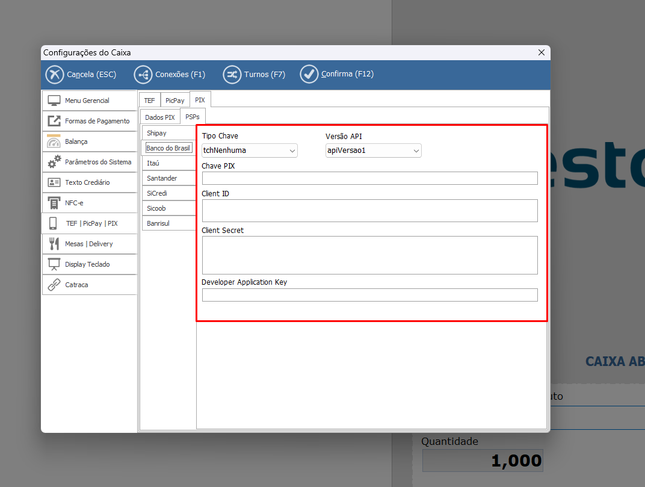Image resolution: width=645 pixels, height=487 pixels.
Task: Focus the Developer Application Key field
Action: pos(369,295)
